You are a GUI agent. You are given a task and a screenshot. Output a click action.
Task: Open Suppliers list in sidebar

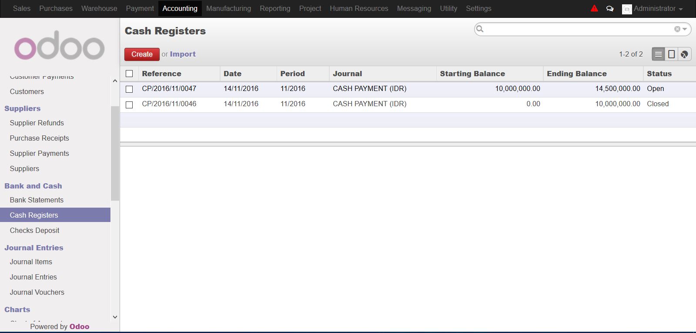[x=24, y=168]
